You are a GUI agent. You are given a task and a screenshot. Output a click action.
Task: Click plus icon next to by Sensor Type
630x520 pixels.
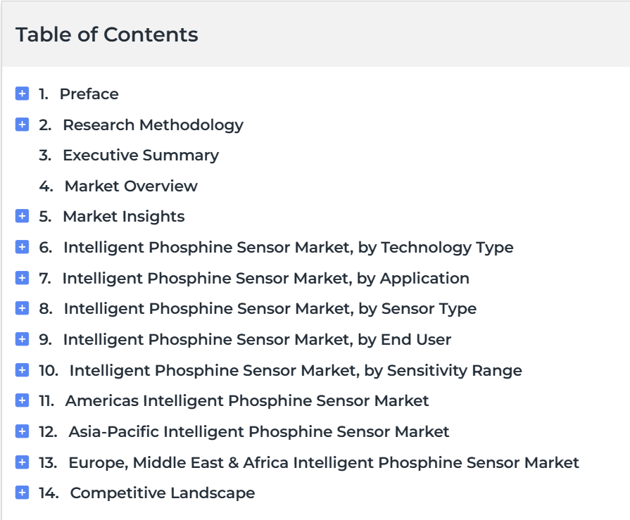coord(22,308)
